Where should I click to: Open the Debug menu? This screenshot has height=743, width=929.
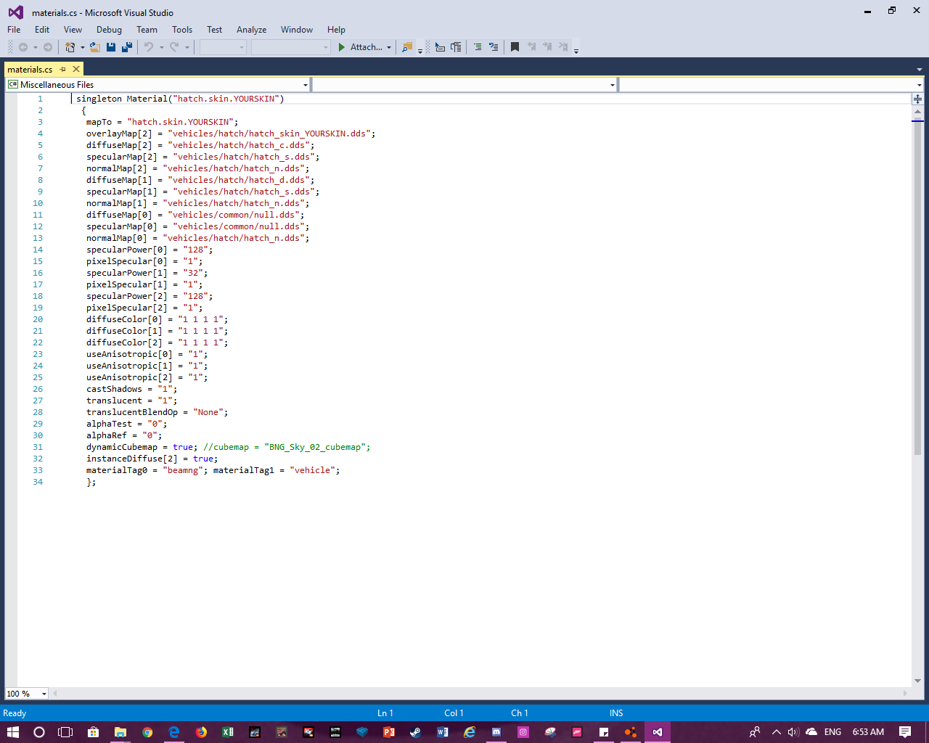click(x=109, y=30)
